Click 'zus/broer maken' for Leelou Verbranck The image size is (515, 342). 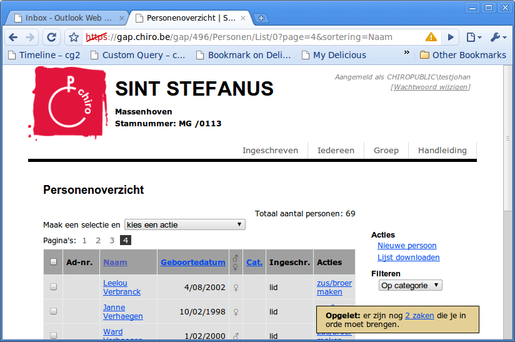[x=334, y=288]
